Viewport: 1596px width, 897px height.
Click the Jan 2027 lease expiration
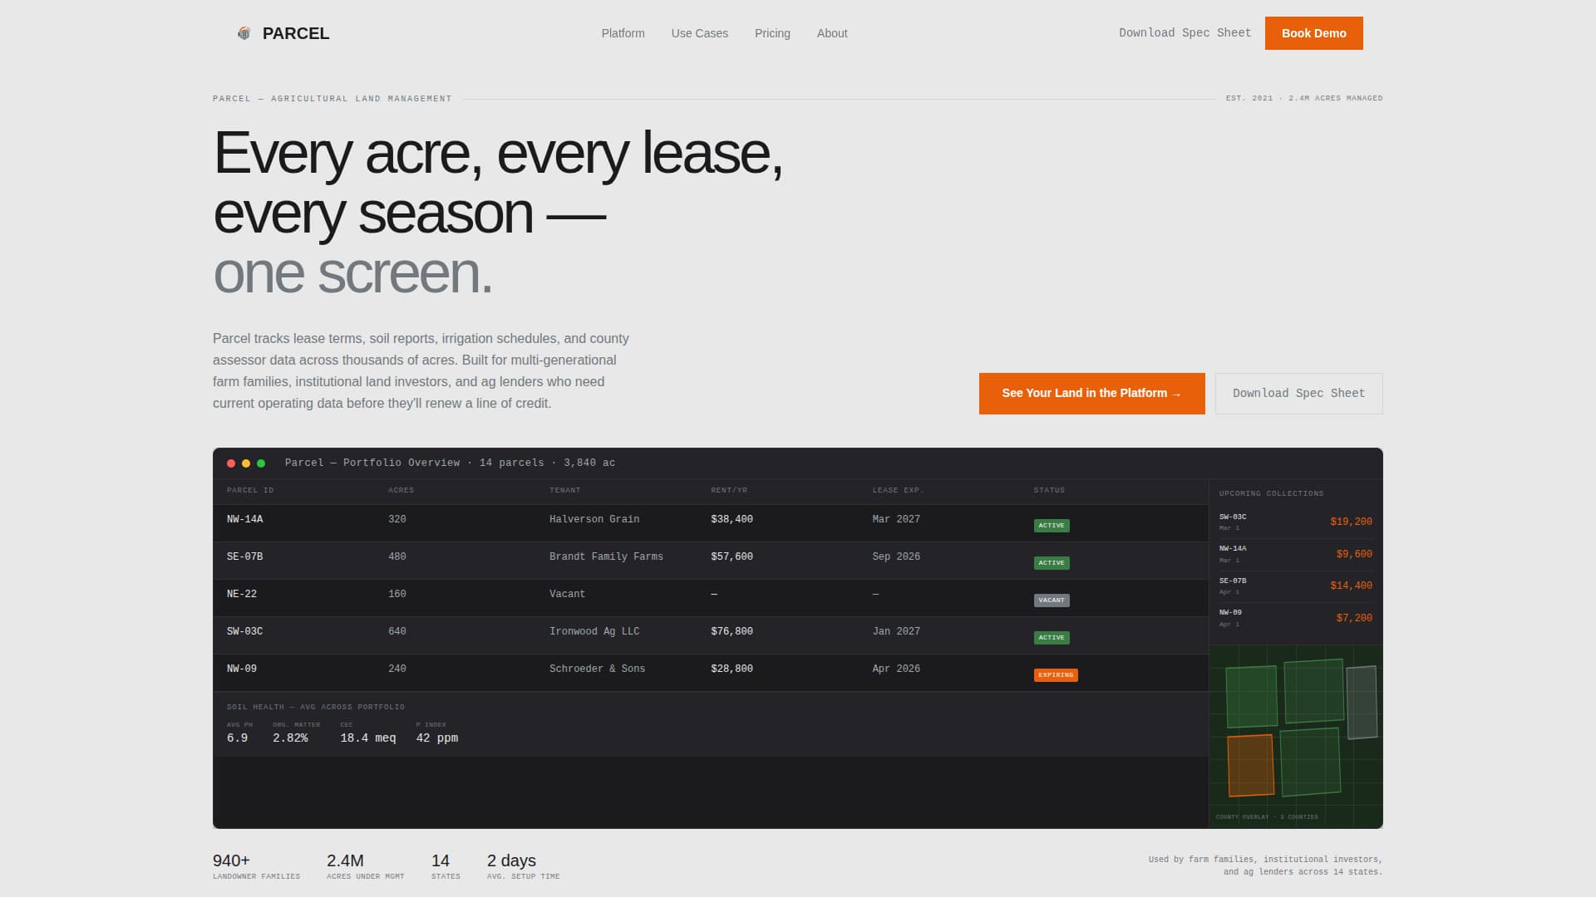(896, 631)
